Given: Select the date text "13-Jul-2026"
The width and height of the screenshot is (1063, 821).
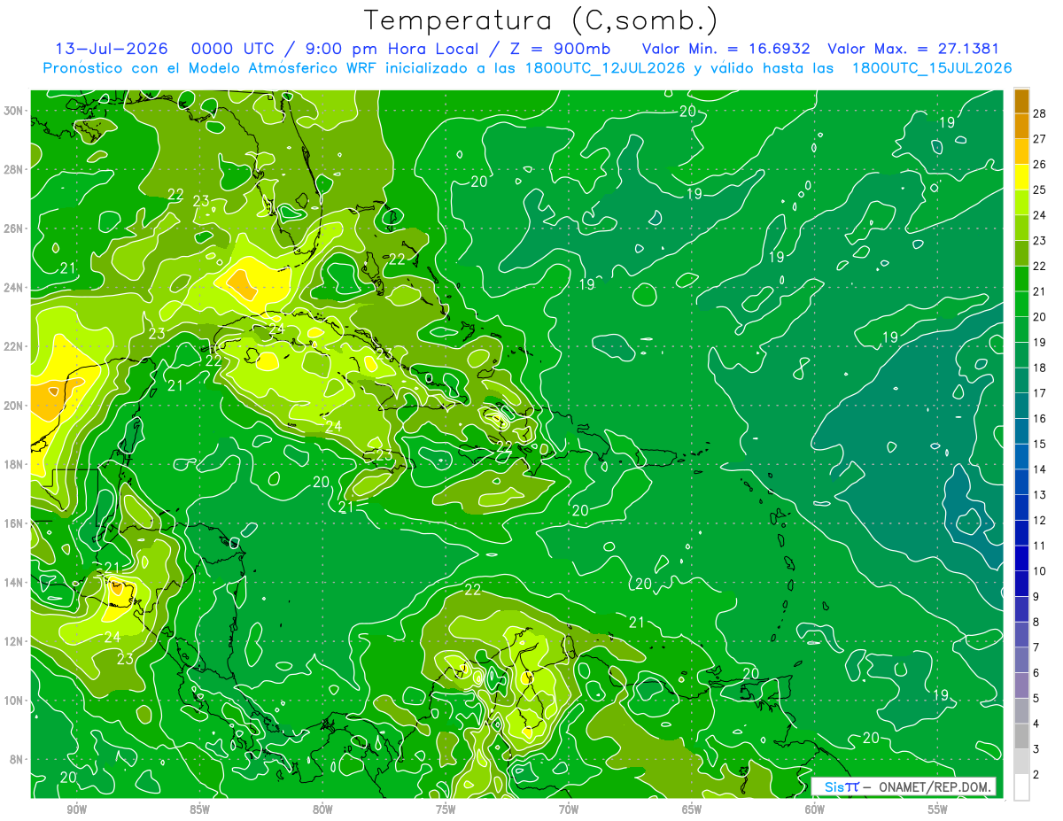Looking at the screenshot, I should [111, 49].
